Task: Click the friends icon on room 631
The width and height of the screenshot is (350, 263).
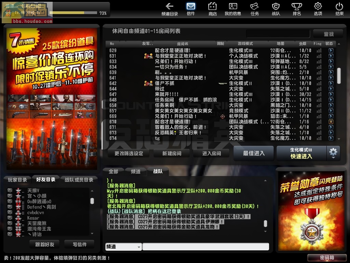Action: point(148,56)
